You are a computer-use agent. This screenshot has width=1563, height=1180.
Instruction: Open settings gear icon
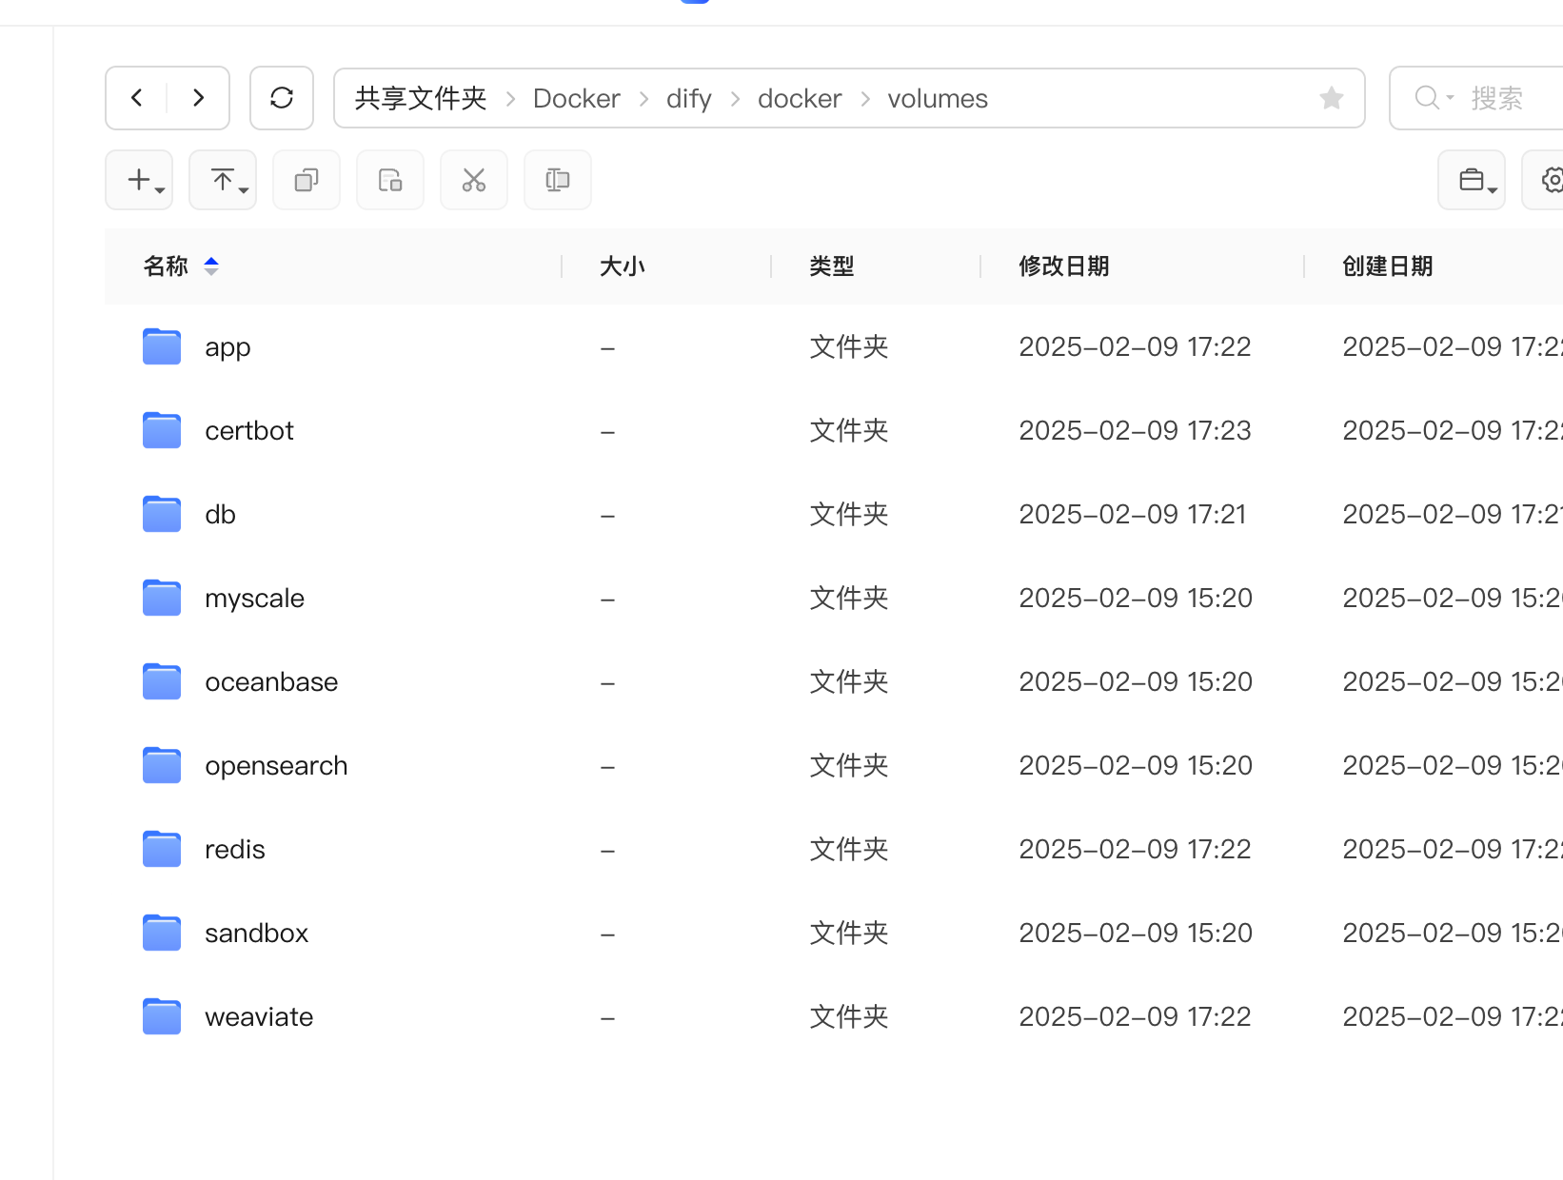(1552, 180)
